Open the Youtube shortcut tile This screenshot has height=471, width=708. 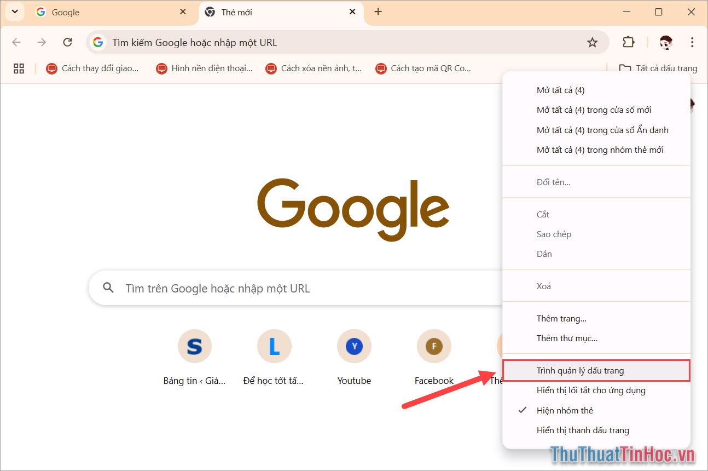pyautogui.click(x=354, y=346)
